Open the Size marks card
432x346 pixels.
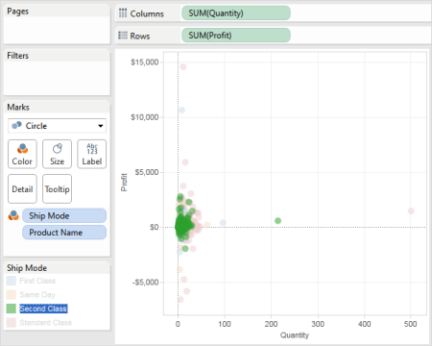click(57, 154)
